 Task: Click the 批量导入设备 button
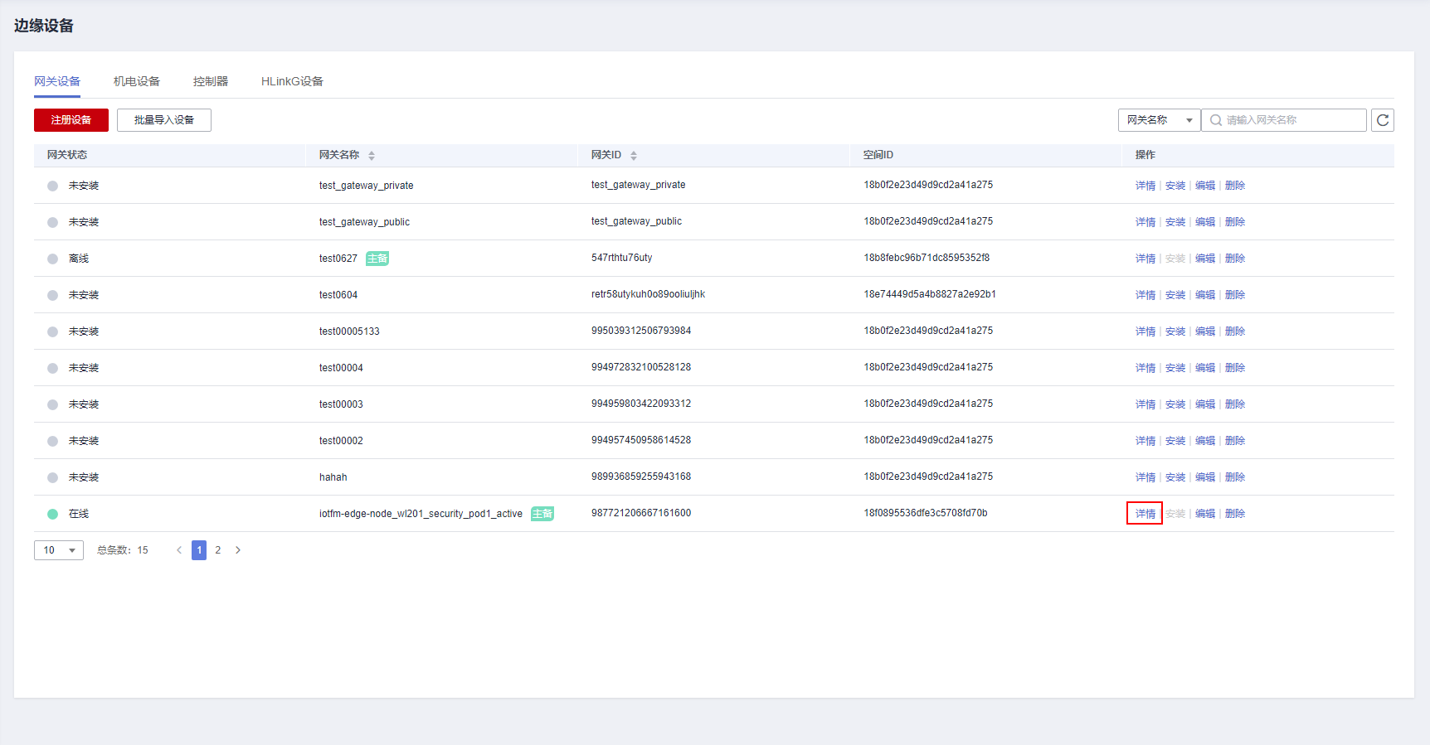pyautogui.click(x=164, y=120)
